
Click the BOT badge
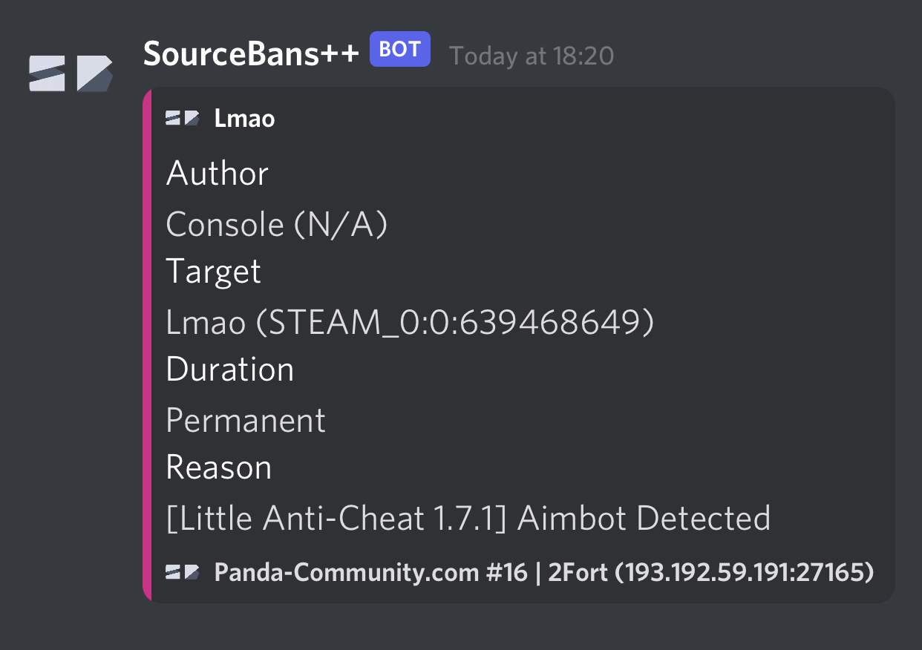click(399, 50)
